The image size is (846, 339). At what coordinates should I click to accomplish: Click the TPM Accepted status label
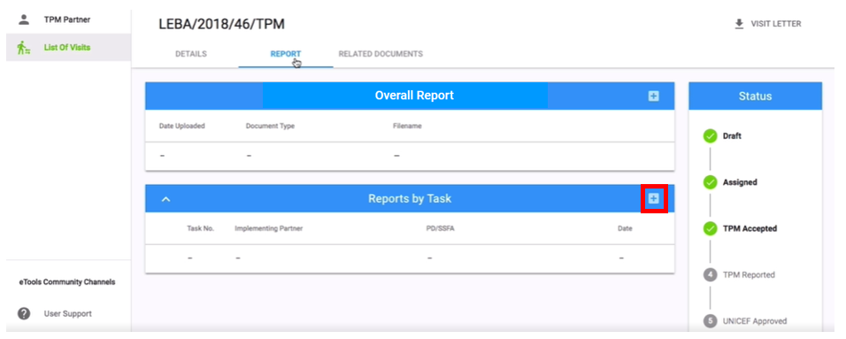(x=750, y=229)
